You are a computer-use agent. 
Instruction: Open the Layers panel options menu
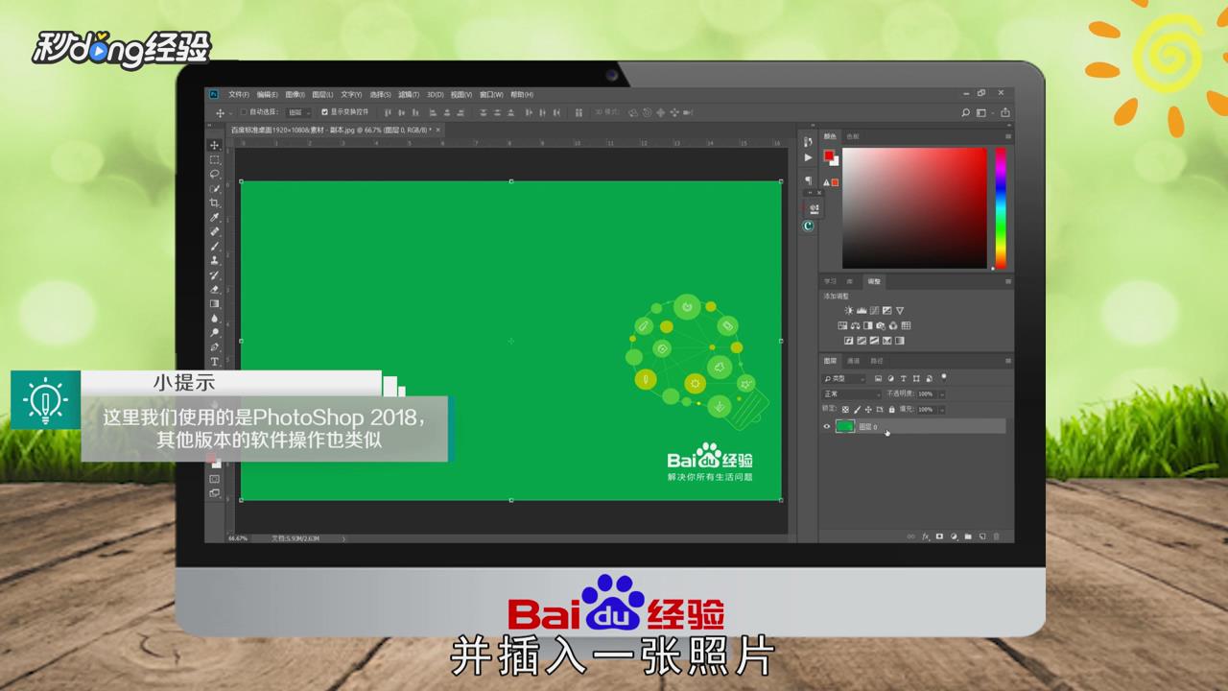[1008, 361]
